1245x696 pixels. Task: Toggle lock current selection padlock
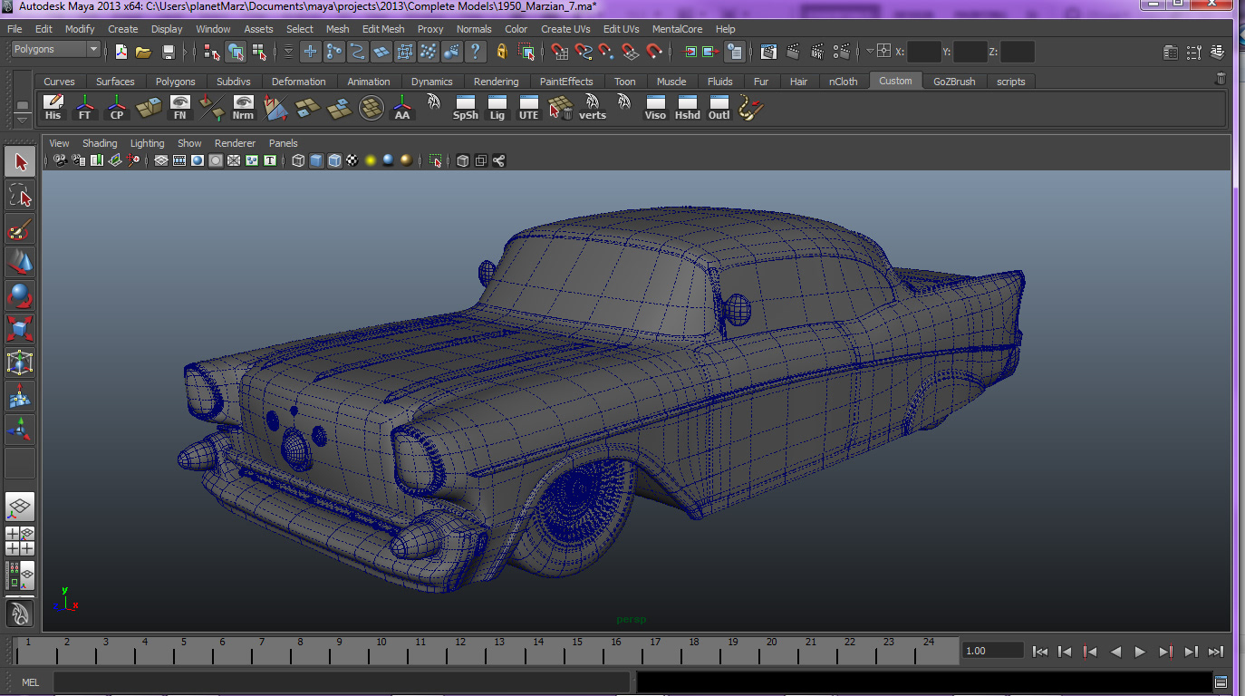point(502,52)
